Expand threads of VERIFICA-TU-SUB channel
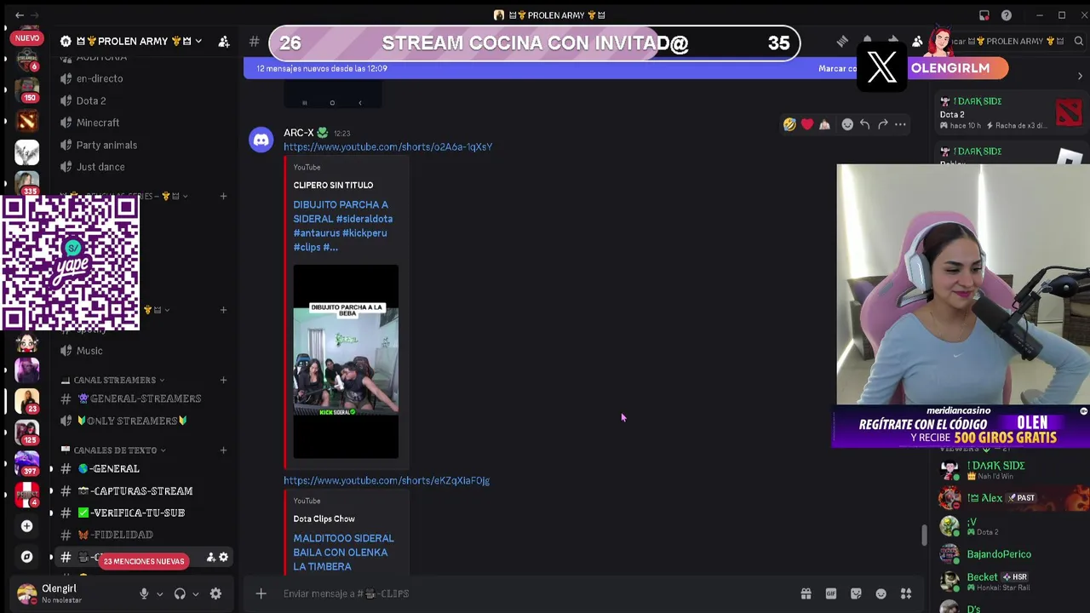This screenshot has height=613, width=1090. point(51,513)
